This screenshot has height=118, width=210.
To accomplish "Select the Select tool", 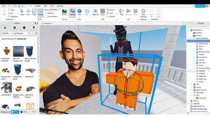I will (22, 12).
